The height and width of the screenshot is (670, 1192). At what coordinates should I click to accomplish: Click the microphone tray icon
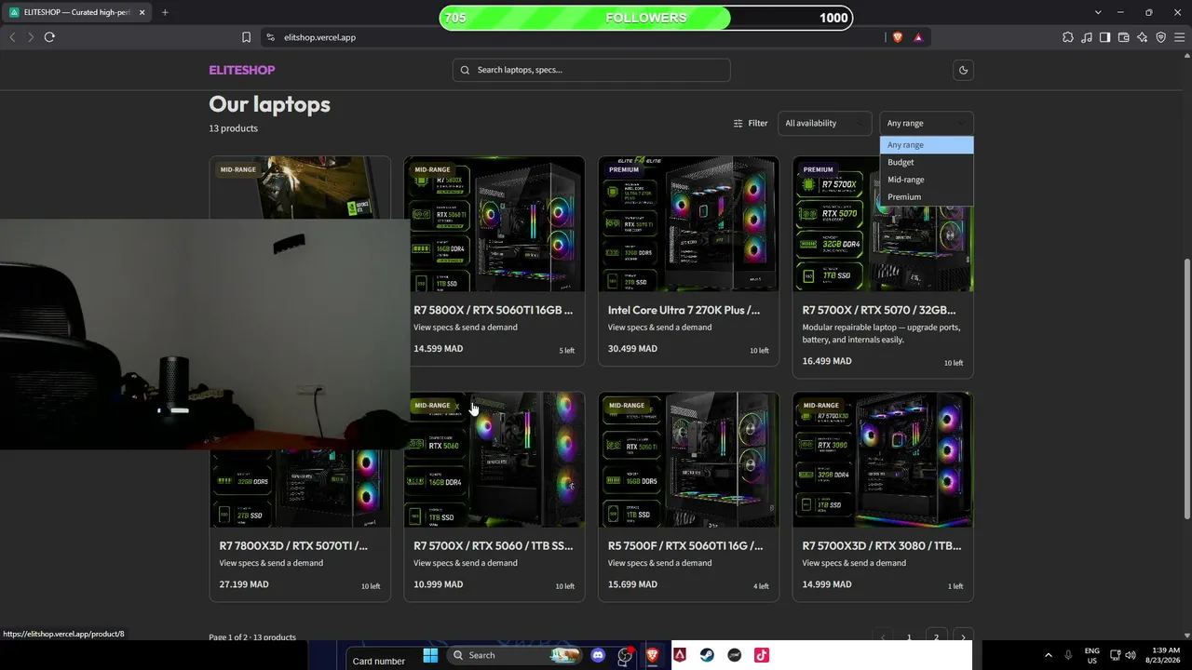coord(1068,655)
